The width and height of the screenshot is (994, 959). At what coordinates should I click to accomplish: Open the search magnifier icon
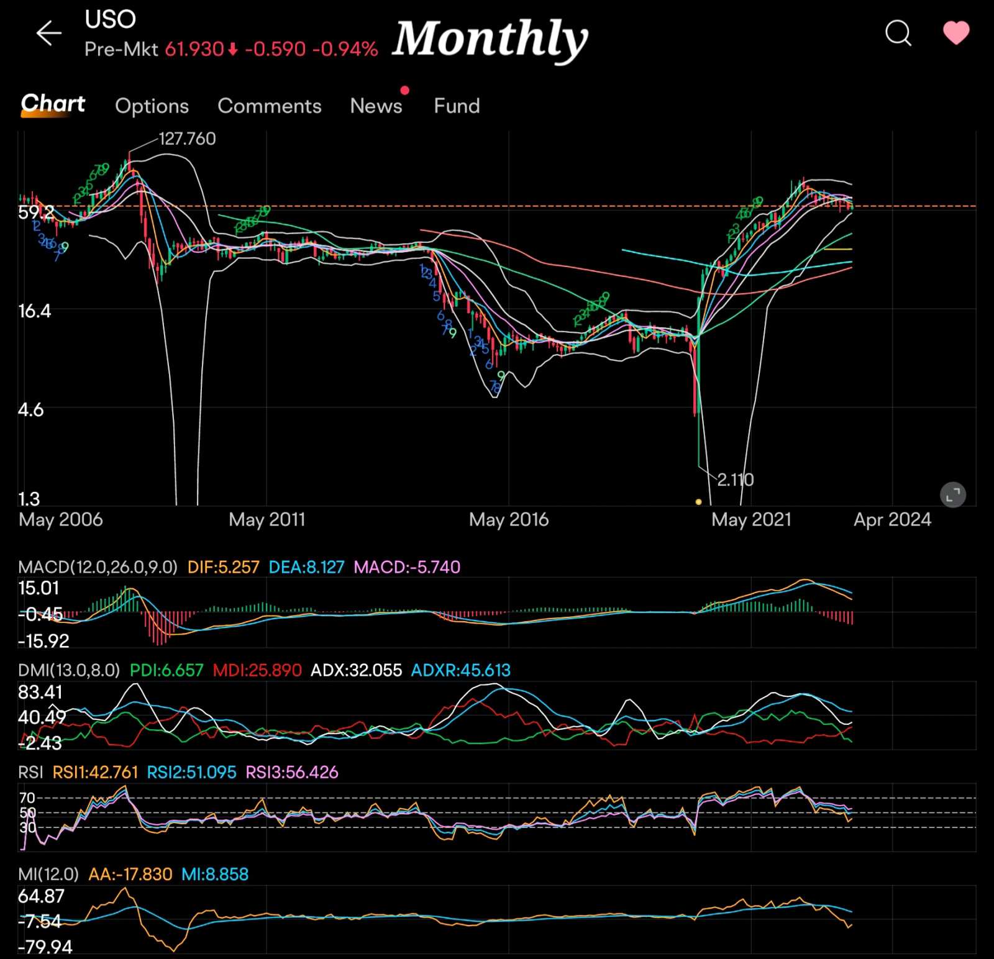coord(898,33)
